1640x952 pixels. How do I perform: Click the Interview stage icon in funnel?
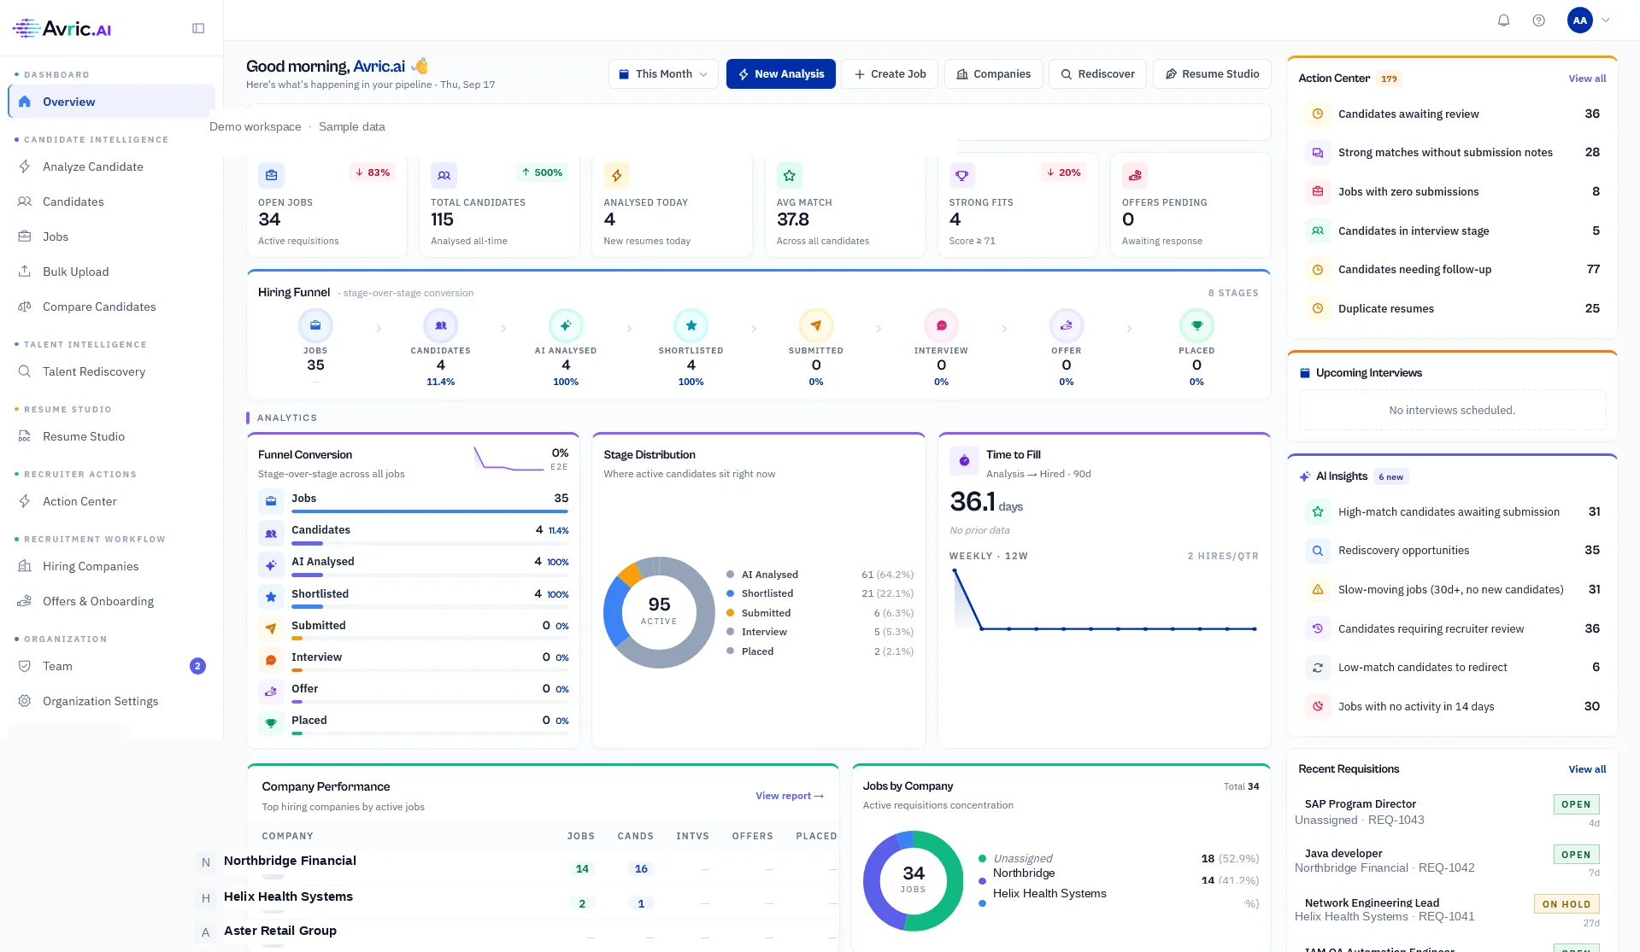[x=941, y=325]
